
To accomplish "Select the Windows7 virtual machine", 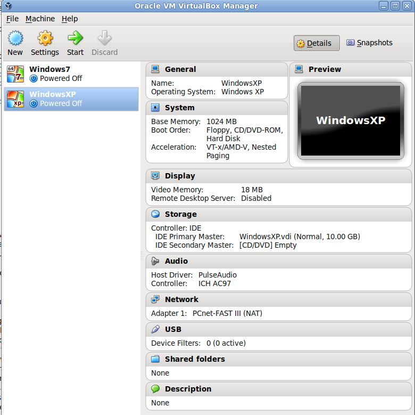I will tap(71, 74).
